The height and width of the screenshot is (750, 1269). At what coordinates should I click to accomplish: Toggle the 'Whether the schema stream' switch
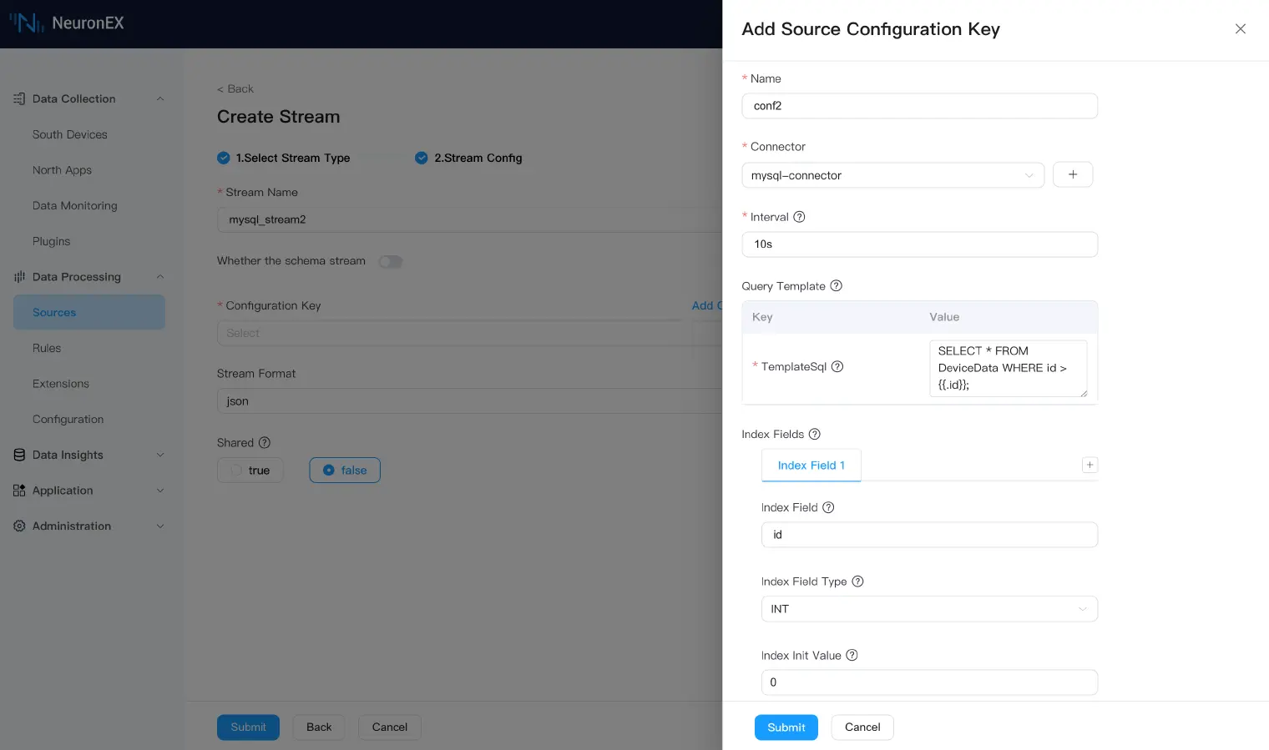tap(390, 262)
